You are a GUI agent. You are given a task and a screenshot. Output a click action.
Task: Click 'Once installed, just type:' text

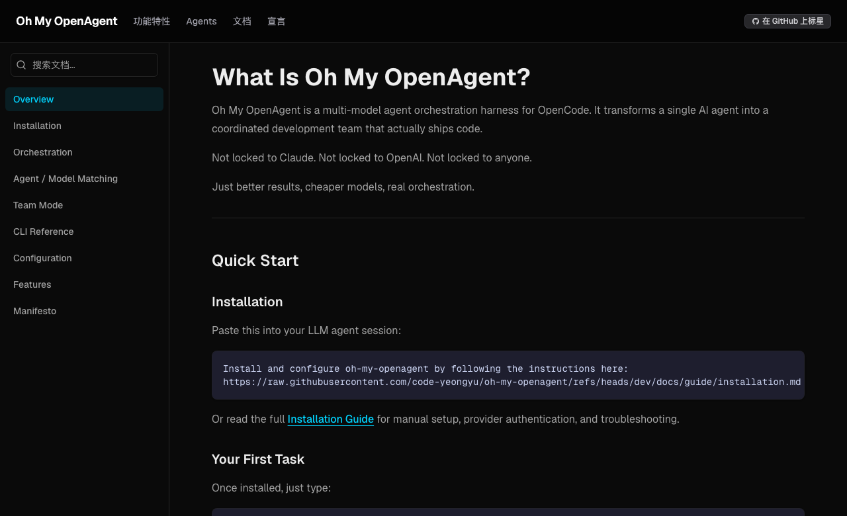(271, 488)
